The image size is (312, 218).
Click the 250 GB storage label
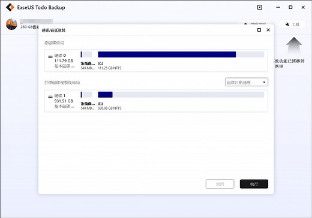29,27
